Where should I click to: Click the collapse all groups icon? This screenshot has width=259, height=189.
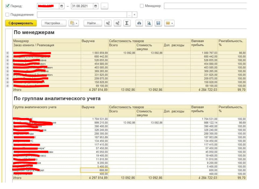pyautogui.click(x=108, y=23)
